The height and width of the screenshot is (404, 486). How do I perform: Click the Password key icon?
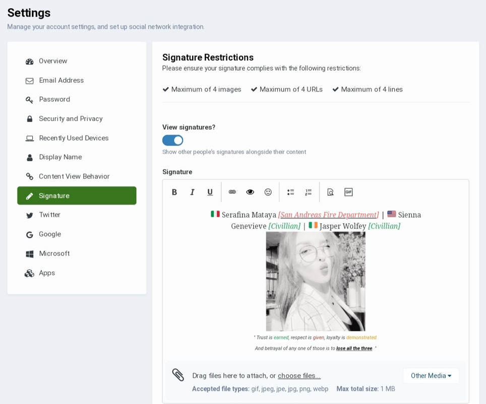[x=29, y=100]
